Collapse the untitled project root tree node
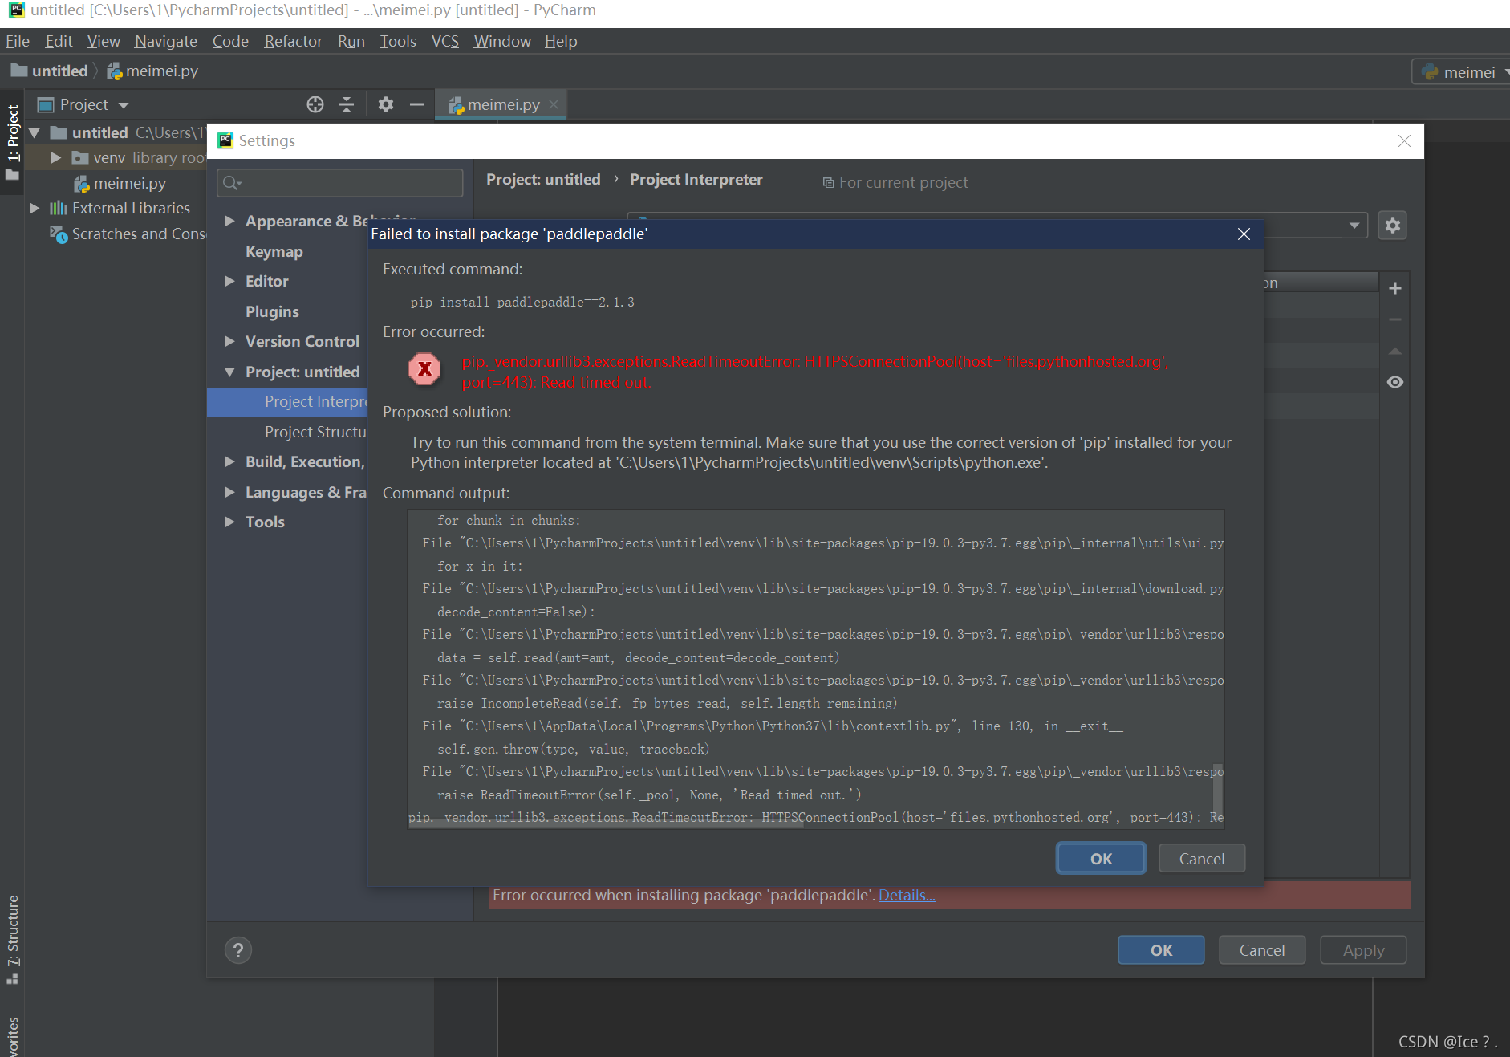 click(x=35, y=132)
